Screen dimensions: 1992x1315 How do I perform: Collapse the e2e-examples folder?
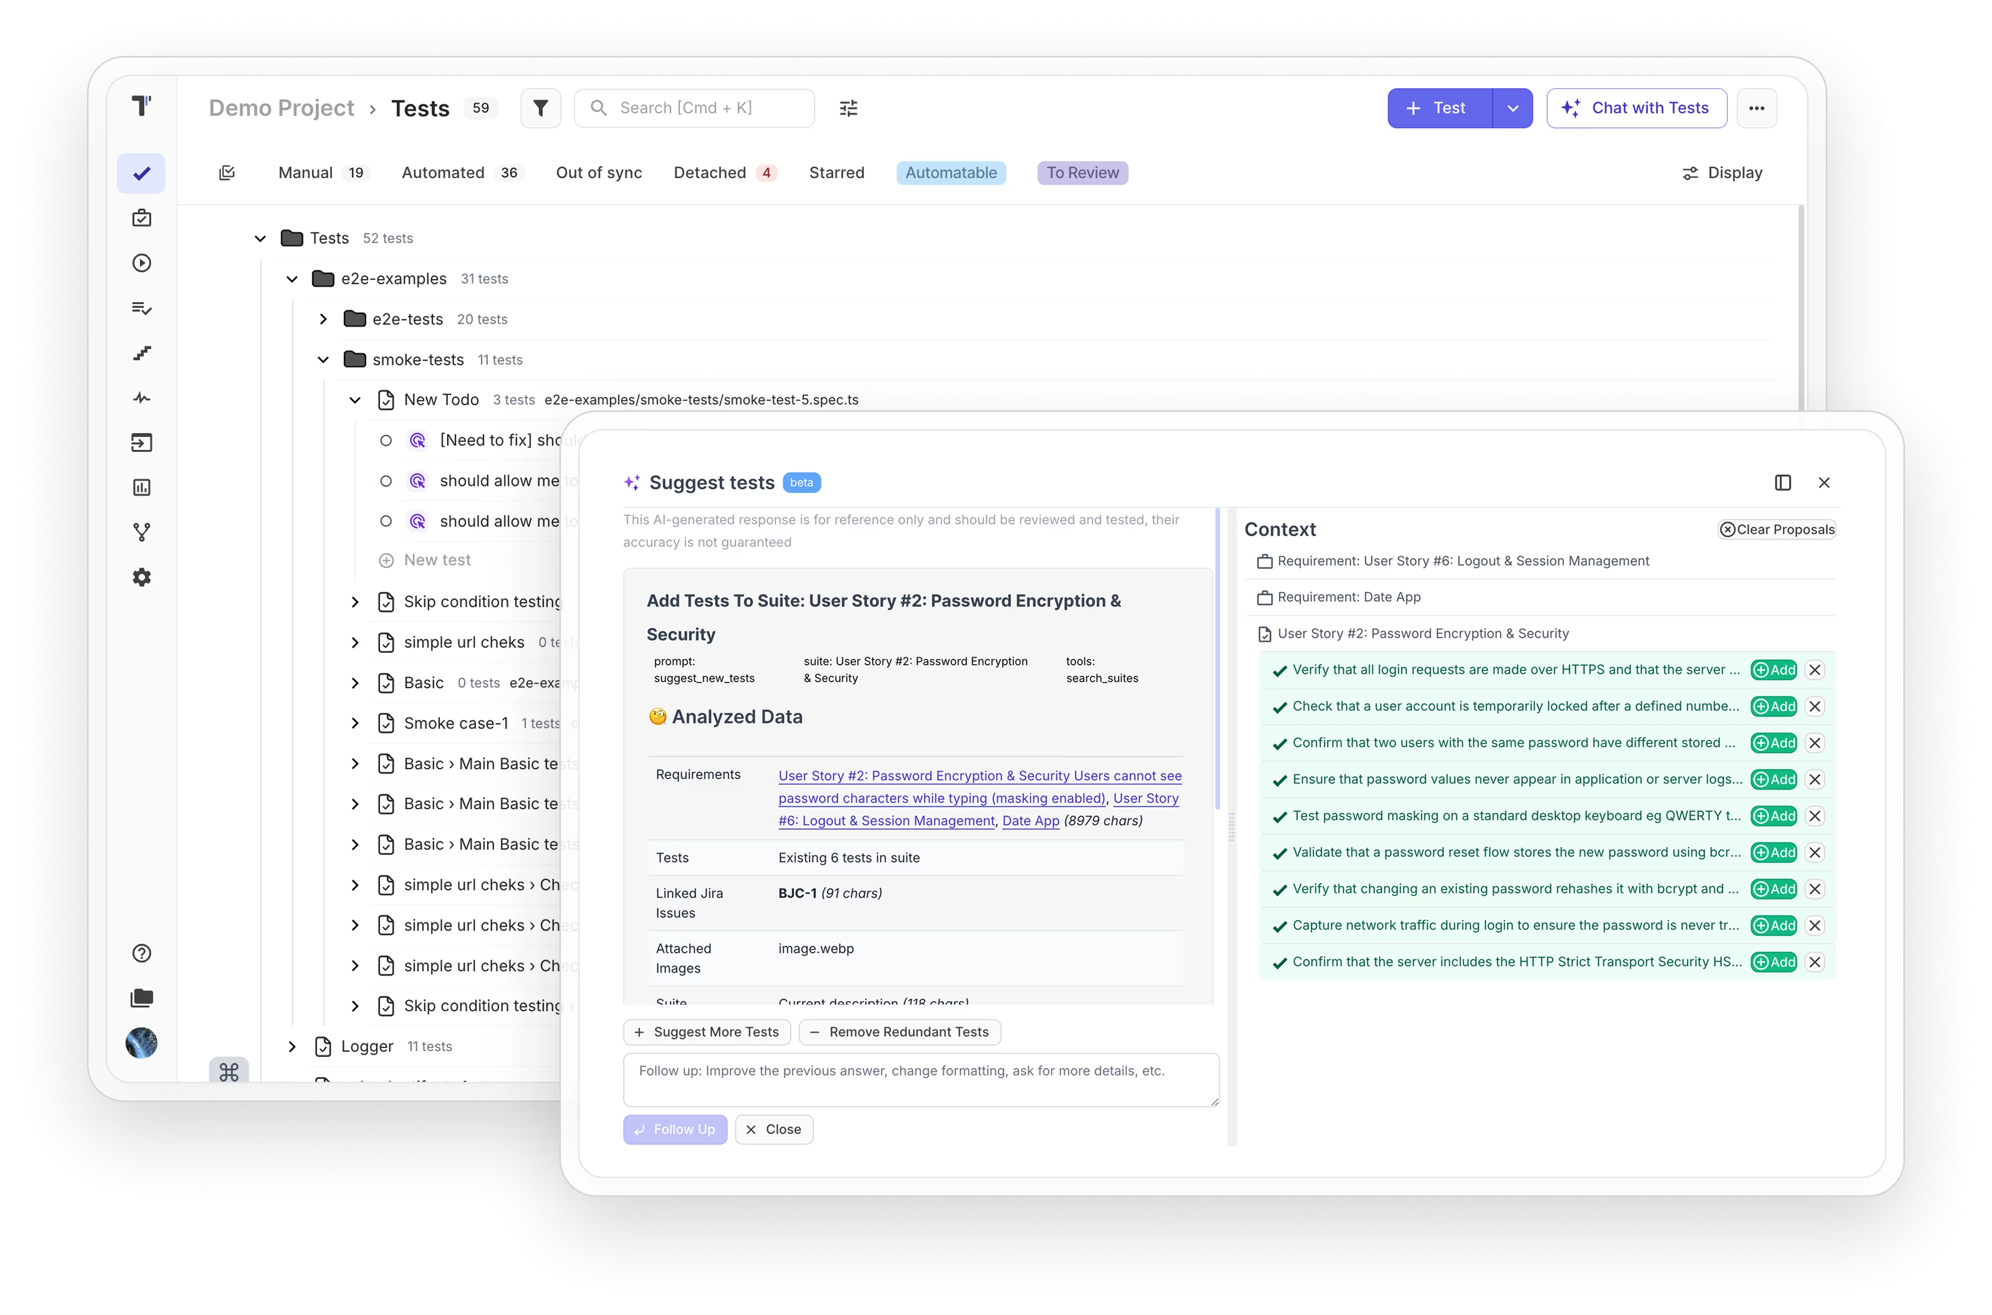(x=292, y=279)
